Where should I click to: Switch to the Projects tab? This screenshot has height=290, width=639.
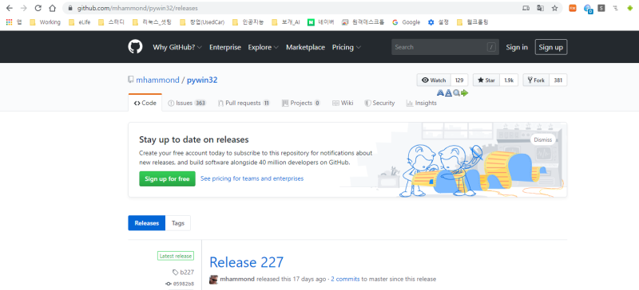[301, 103]
